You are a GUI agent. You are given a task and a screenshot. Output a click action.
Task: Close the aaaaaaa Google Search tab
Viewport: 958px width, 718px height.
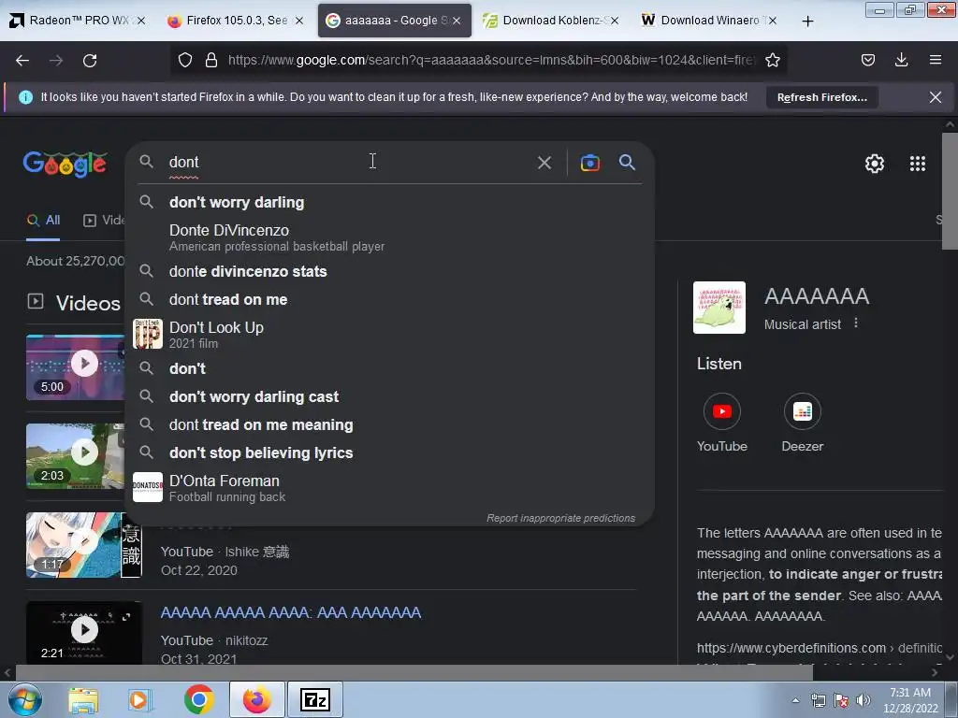(457, 21)
